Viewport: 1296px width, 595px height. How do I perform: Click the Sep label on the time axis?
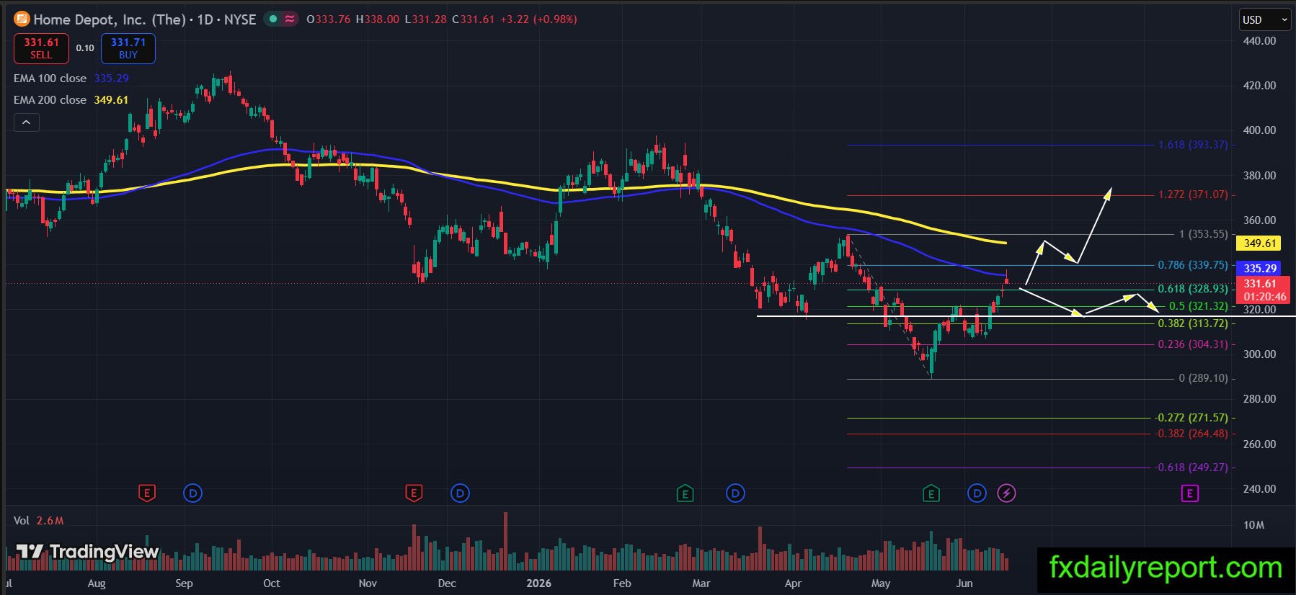(184, 583)
